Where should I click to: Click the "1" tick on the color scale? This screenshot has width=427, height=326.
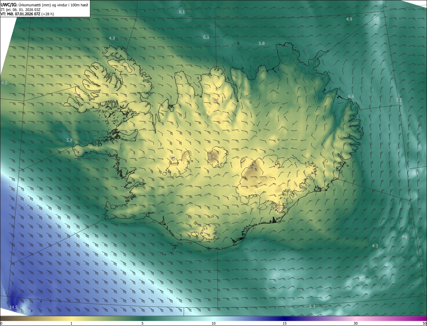pyautogui.click(x=71, y=323)
